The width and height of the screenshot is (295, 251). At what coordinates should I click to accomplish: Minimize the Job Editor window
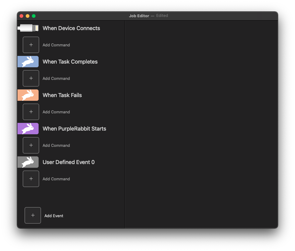[x=28, y=16]
